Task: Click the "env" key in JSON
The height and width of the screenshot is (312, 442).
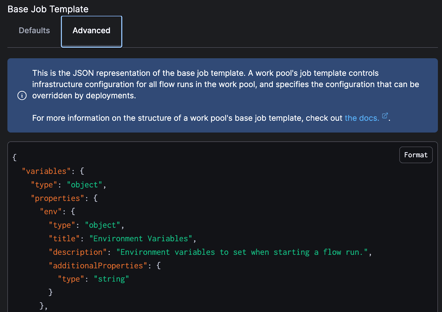Action: [x=51, y=212]
